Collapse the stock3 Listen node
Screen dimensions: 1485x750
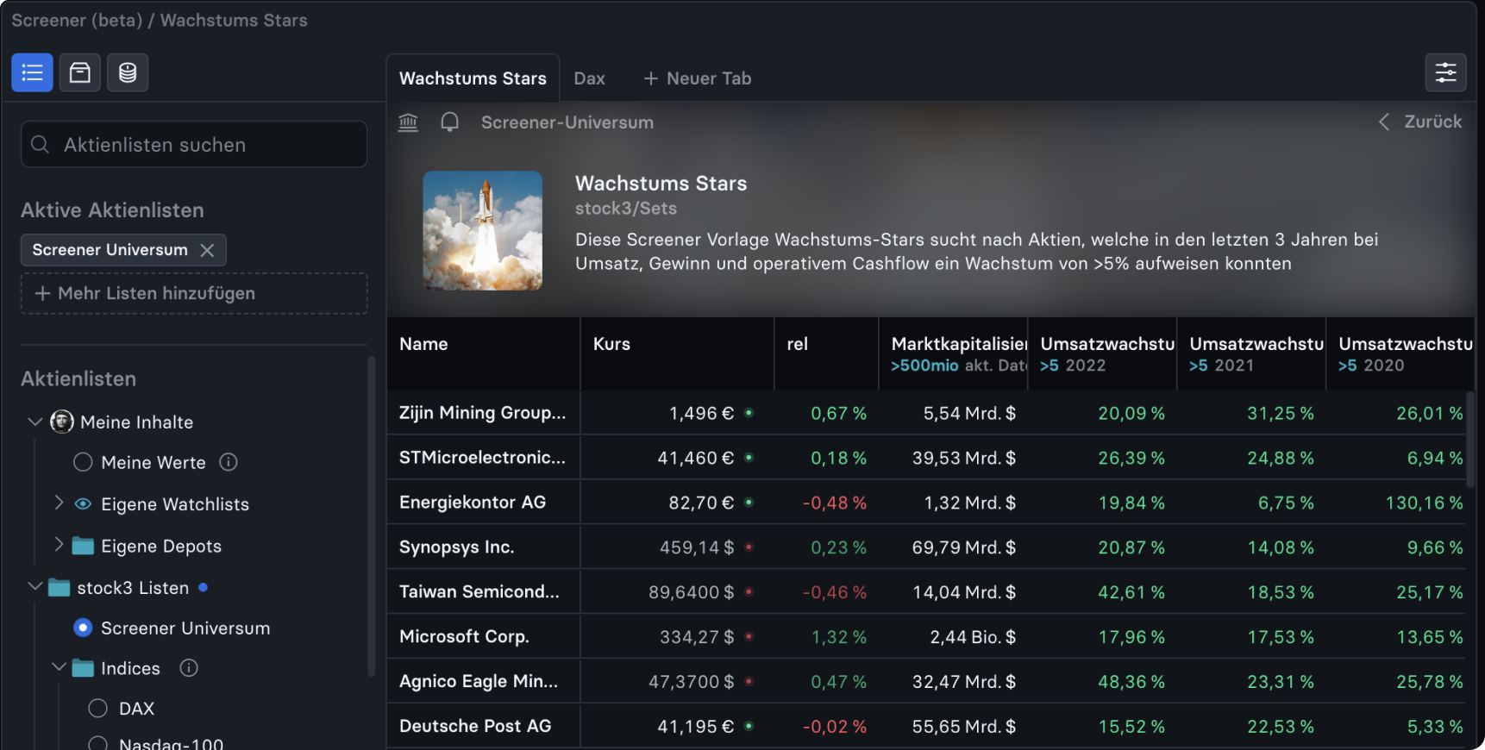35,586
